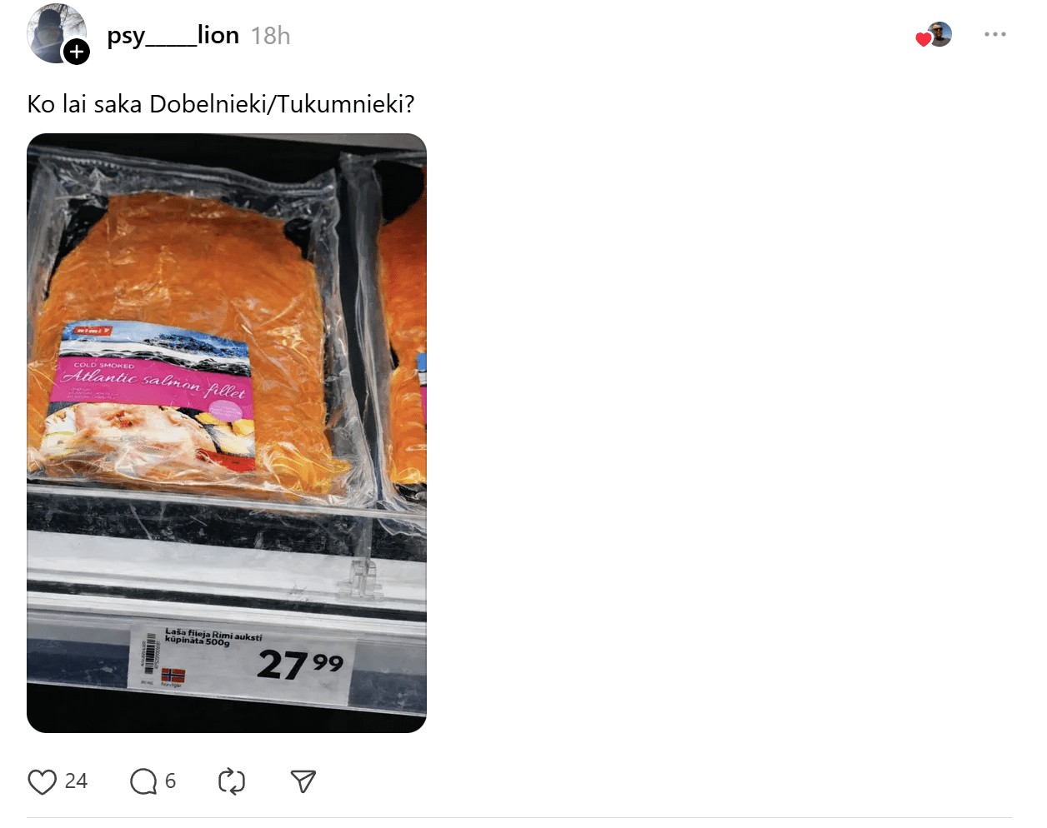Image resolution: width=1047 pixels, height=828 pixels.
Task: Open the three-dot more options menu
Action: point(995,34)
